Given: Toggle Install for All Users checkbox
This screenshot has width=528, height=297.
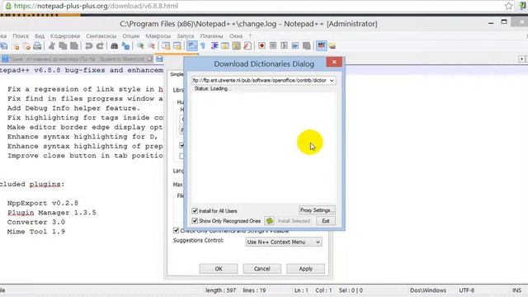Looking at the screenshot, I should (195, 211).
